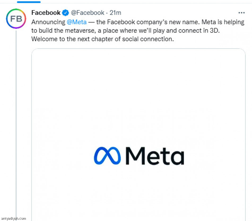252x221 pixels.
Task: Open the tweet via the 21m timestamp
Action: (115, 13)
